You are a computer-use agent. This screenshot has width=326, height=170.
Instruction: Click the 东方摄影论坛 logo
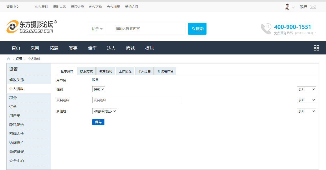click(x=32, y=27)
